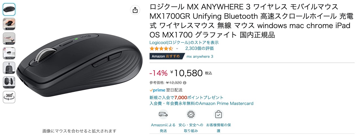Image resolution: width=361 pixels, height=136 pixels.
Task: Click the safety and security badge icon
Action: tap(191, 114)
